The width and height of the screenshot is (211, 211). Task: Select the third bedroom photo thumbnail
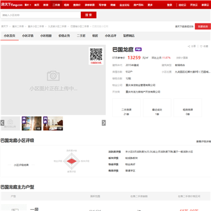point(53,124)
